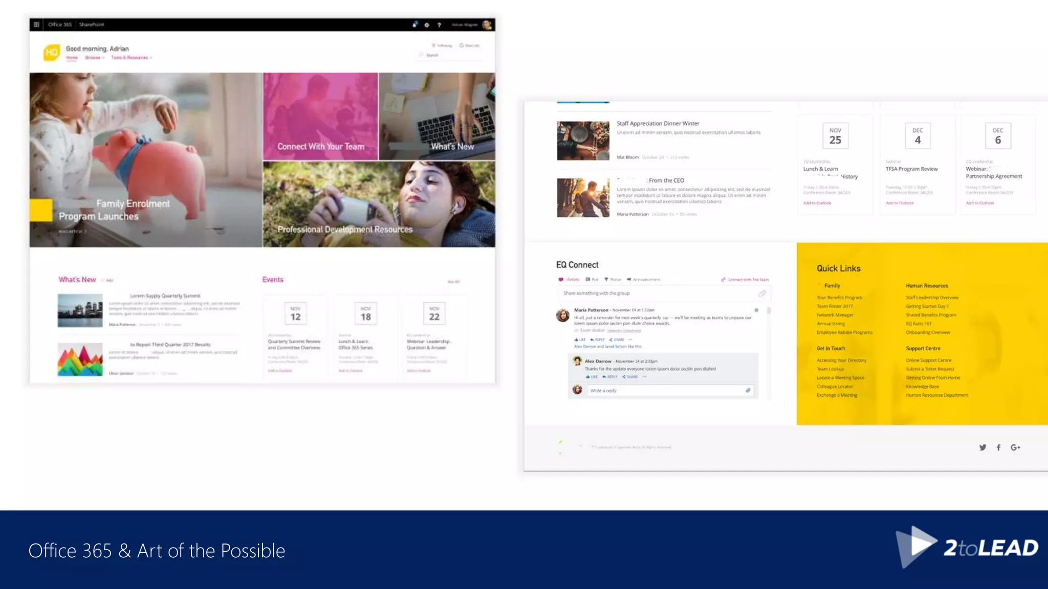
Task: Click the Office 365 label in top bar
Action: point(60,25)
